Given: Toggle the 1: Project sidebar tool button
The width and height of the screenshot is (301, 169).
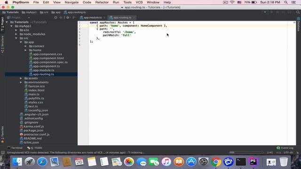Looking at the screenshot, I should click(x=2, y=24).
